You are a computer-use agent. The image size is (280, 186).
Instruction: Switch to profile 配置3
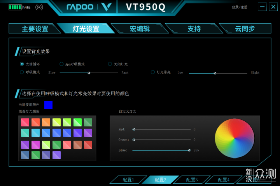[192, 179]
